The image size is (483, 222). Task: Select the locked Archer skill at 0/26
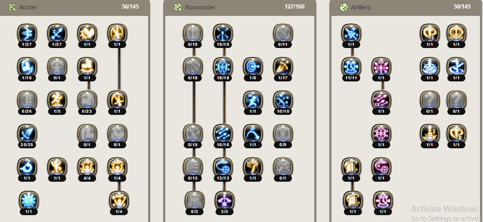tap(27, 100)
